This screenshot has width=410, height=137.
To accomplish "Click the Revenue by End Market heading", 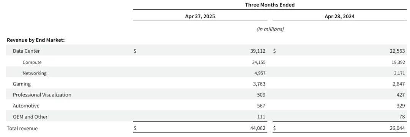I will tap(36, 40).
